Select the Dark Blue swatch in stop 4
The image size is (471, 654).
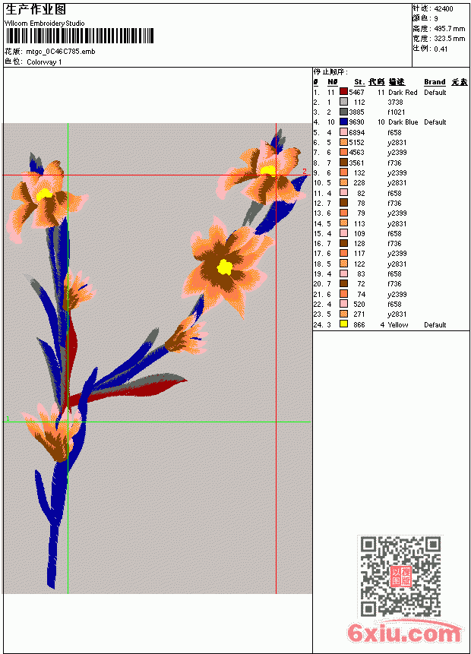click(343, 122)
